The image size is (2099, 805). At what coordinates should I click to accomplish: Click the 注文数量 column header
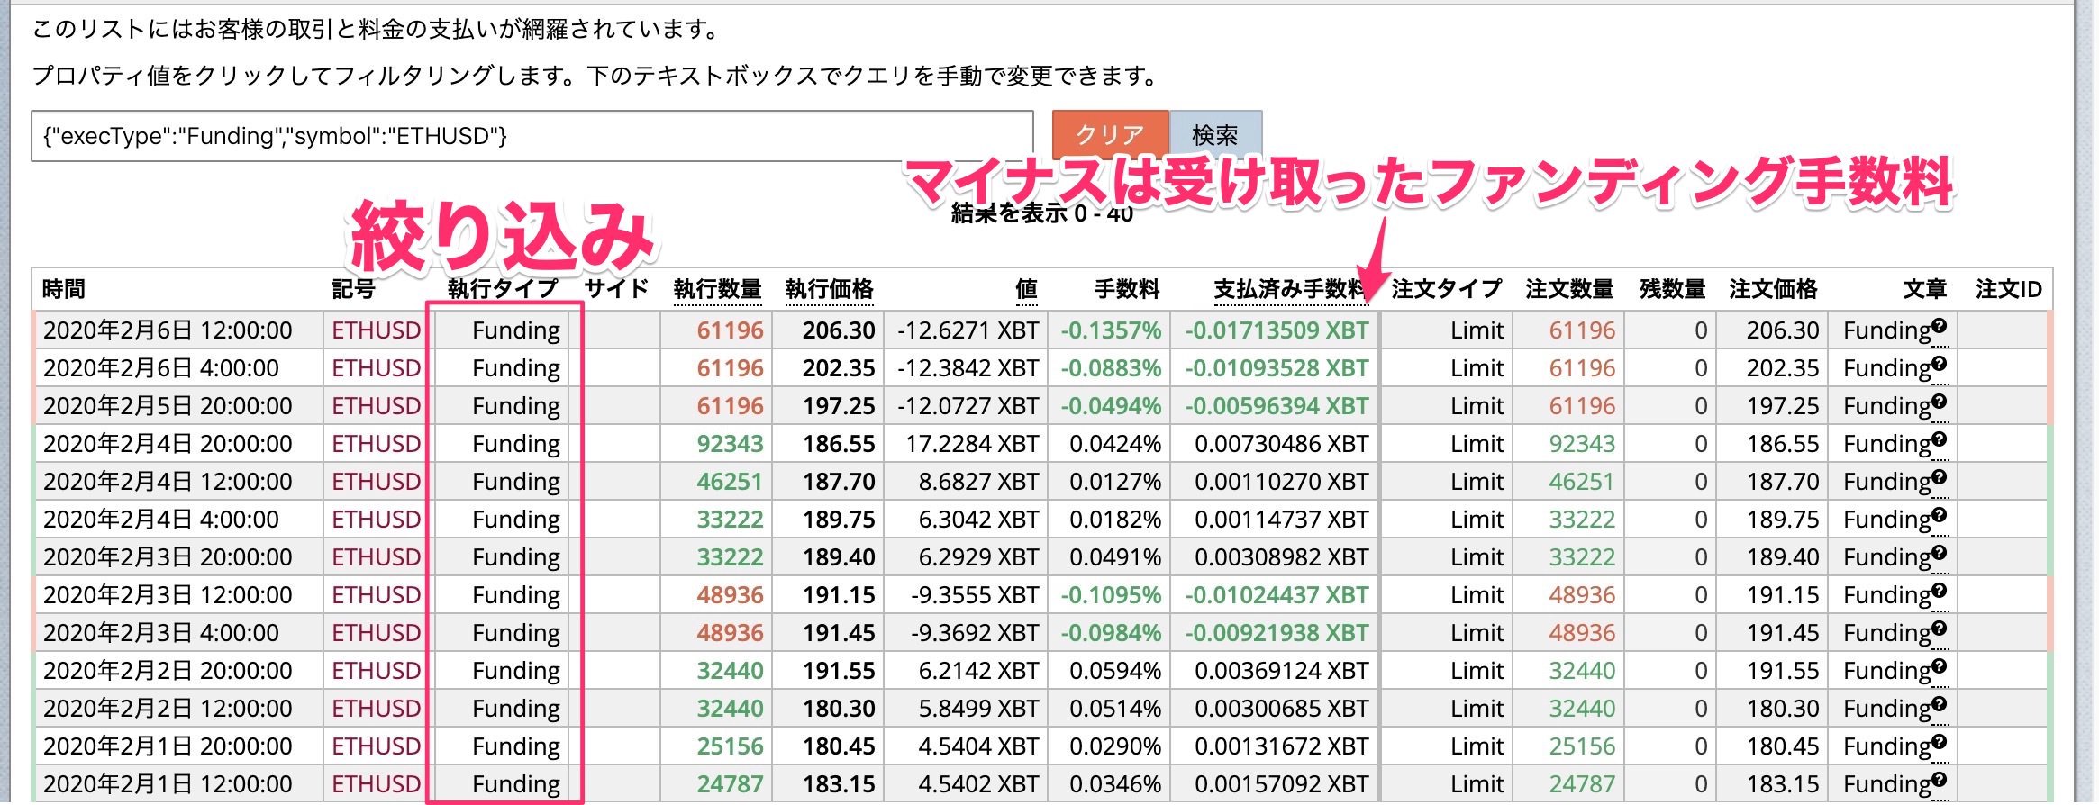point(1569,289)
